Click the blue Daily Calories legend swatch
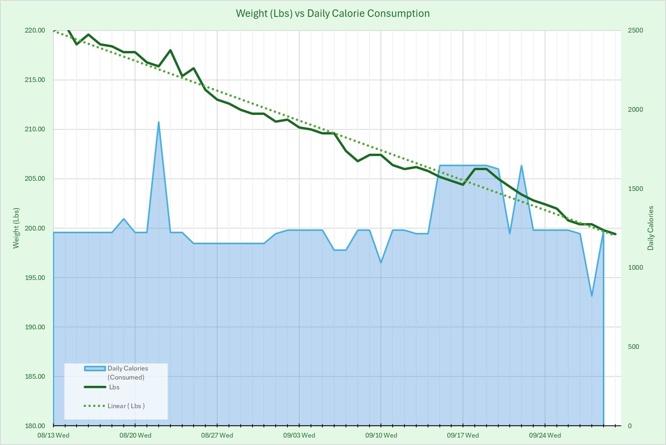 tap(95, 369)
